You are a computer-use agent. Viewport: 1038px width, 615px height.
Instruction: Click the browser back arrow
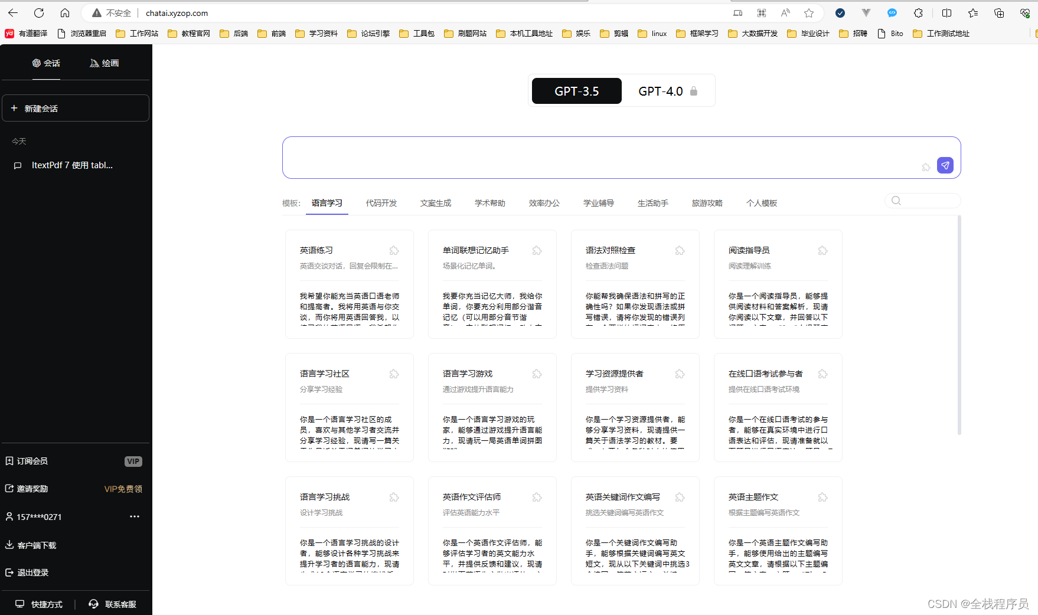[13, 13]
